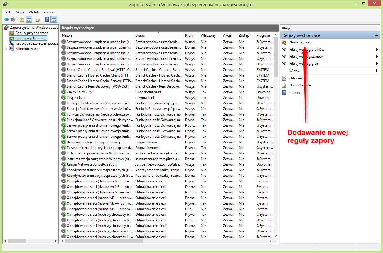Click the Akcje header of the actions pane
The image size is (383, 253).
tap(330, 28)
